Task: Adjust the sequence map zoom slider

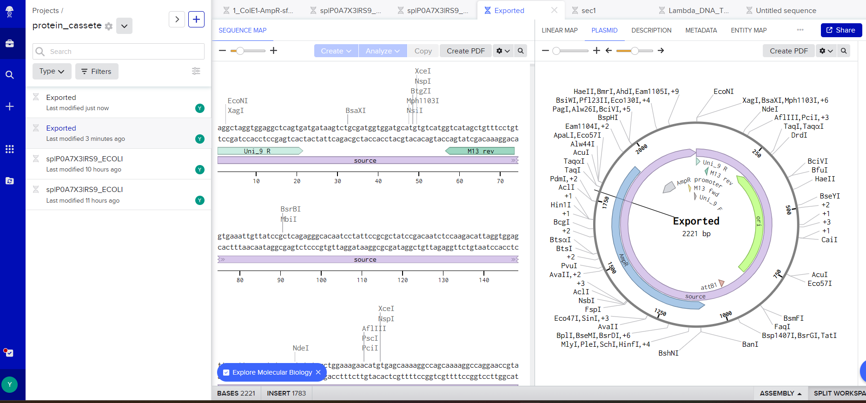Action: [240, 51]
